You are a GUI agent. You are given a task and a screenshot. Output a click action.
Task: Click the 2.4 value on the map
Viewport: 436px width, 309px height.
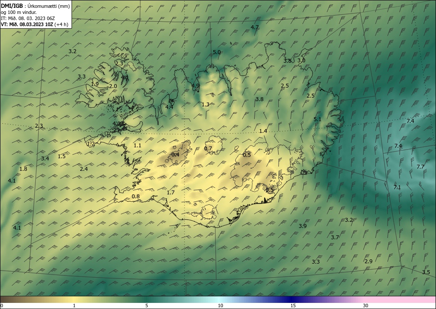tap(84, 169)
